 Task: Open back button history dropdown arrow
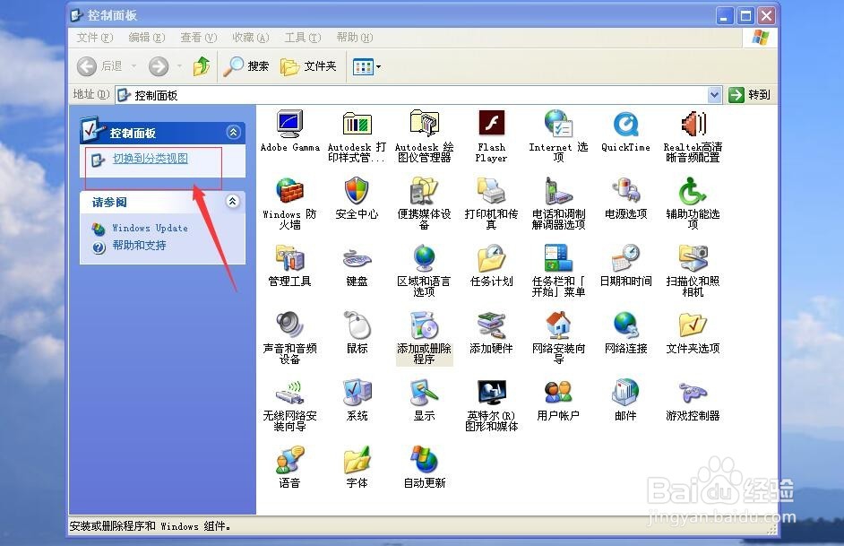(133, 66)
